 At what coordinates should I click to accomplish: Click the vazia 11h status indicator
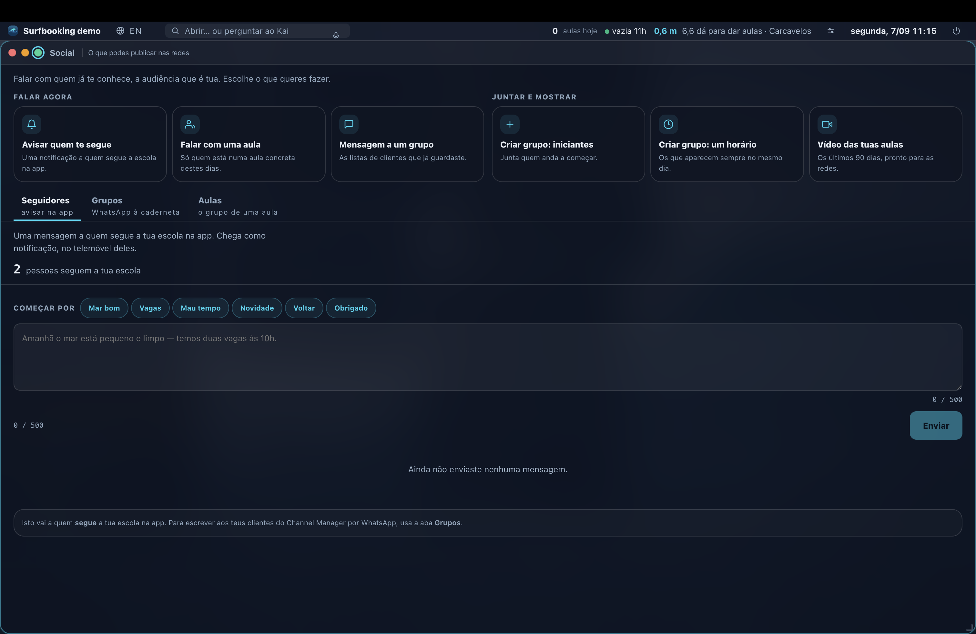point(625,31)
